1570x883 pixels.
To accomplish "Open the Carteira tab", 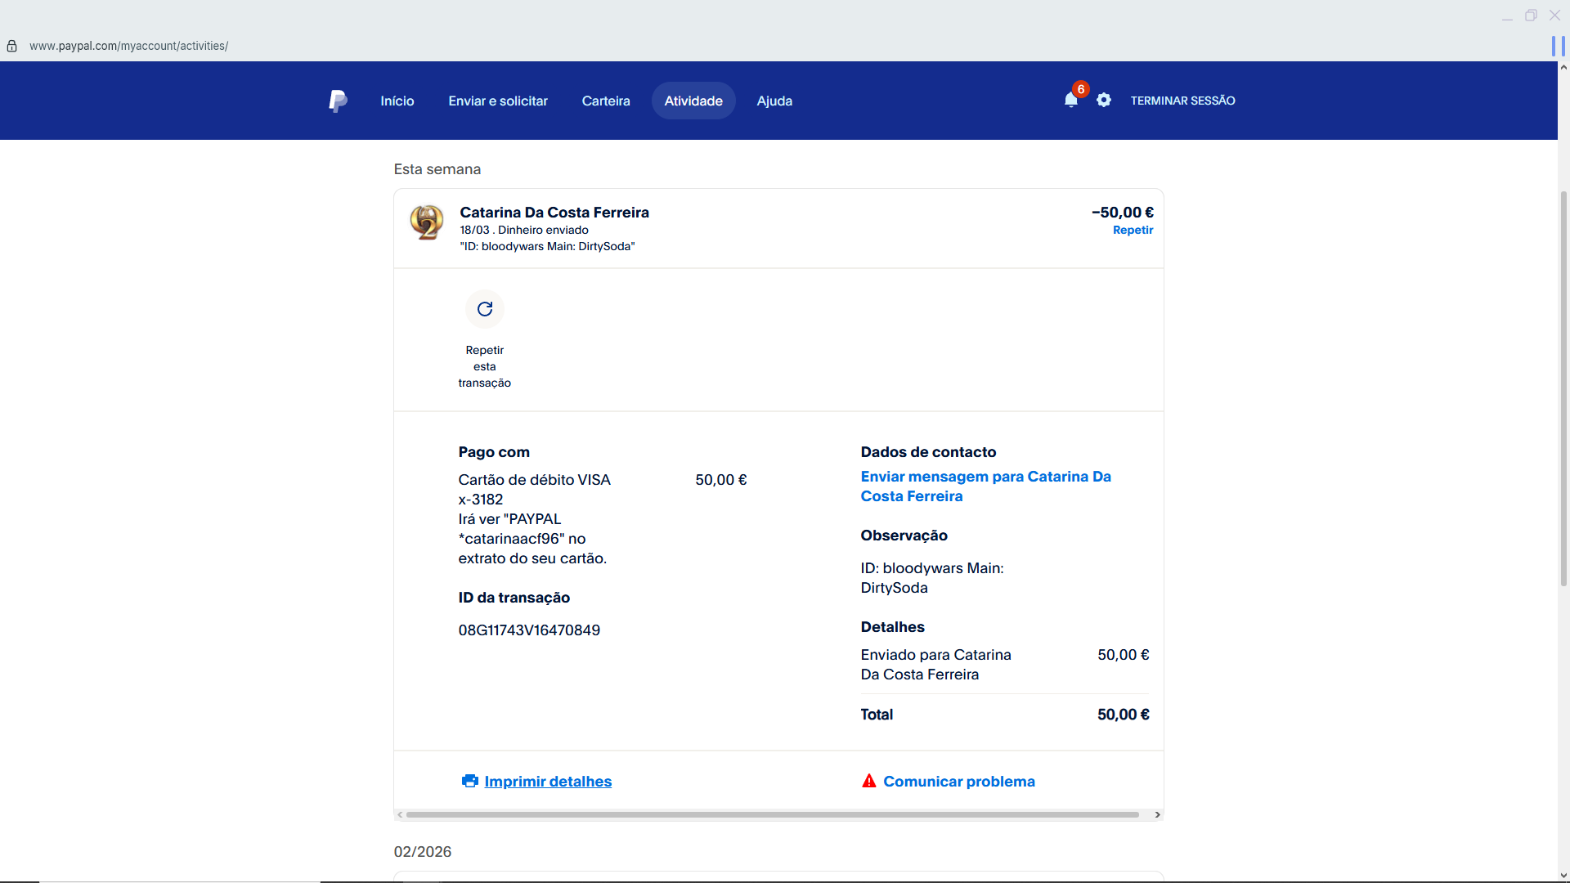I will [x=606, y=101].
